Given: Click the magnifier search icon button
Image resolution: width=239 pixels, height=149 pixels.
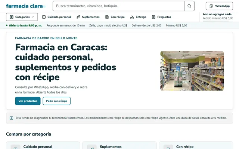Looking at the screenshot, I should 189,6.
